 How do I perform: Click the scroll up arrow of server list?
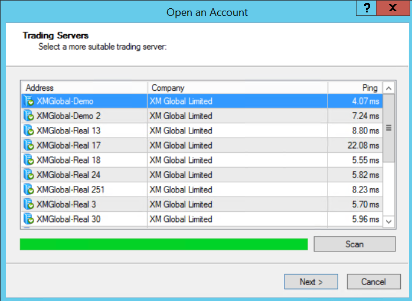pyautogui.click(x=389, y=89)
